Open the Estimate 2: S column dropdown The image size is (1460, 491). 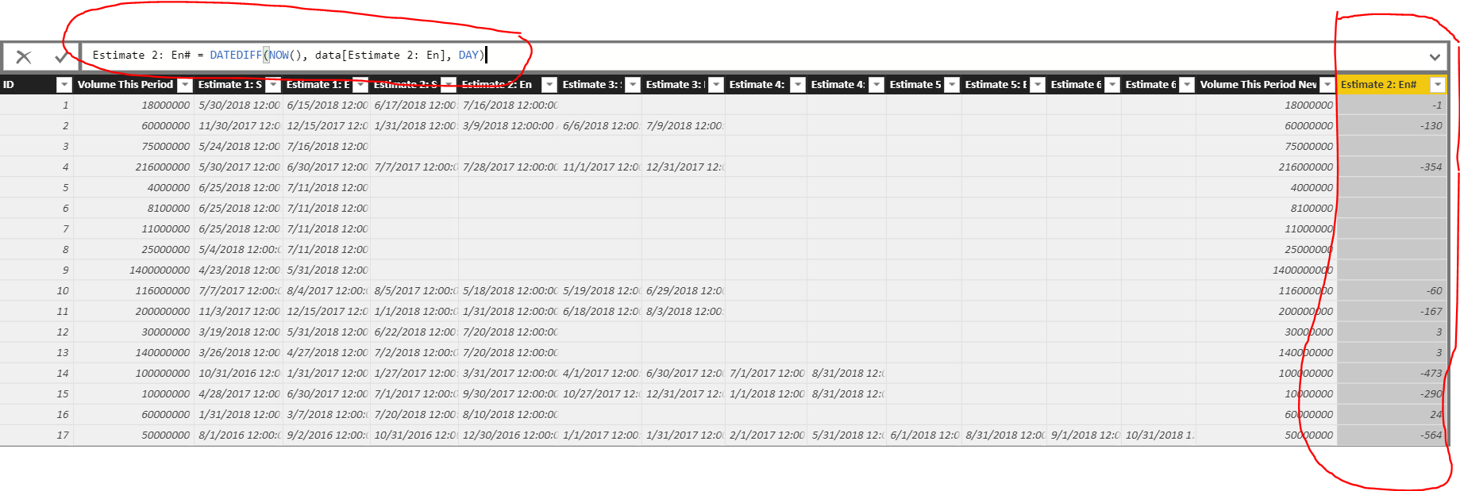(449, 85)
